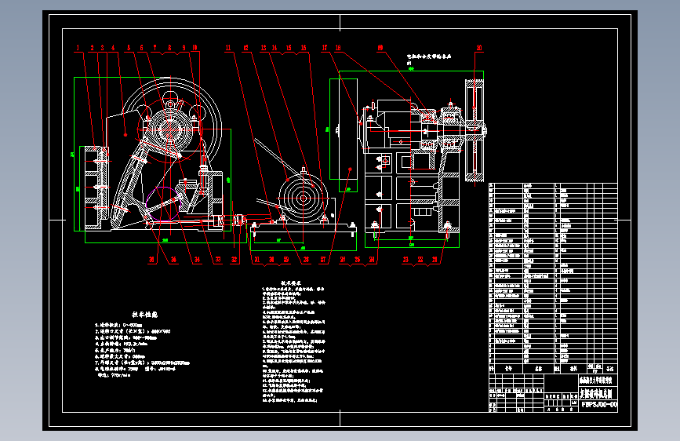This screenshot has width=680, height=441.
Task: Select part balloon number 21
Action: tap(435, 260)
